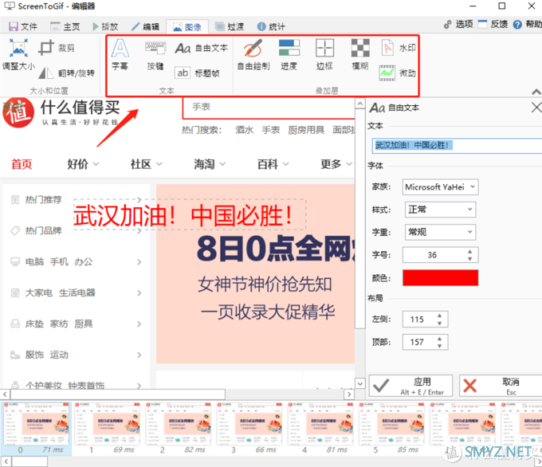
Task: Click the preview horizontal scrollbar right arrow
Action: pyautogui.click(x=349, y=394)
